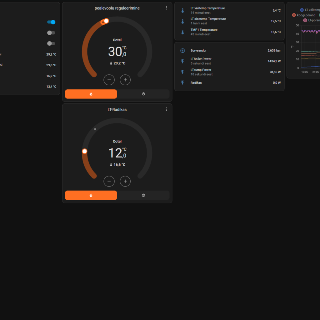Enable the bottom toggle in the left card

(51, 43)
